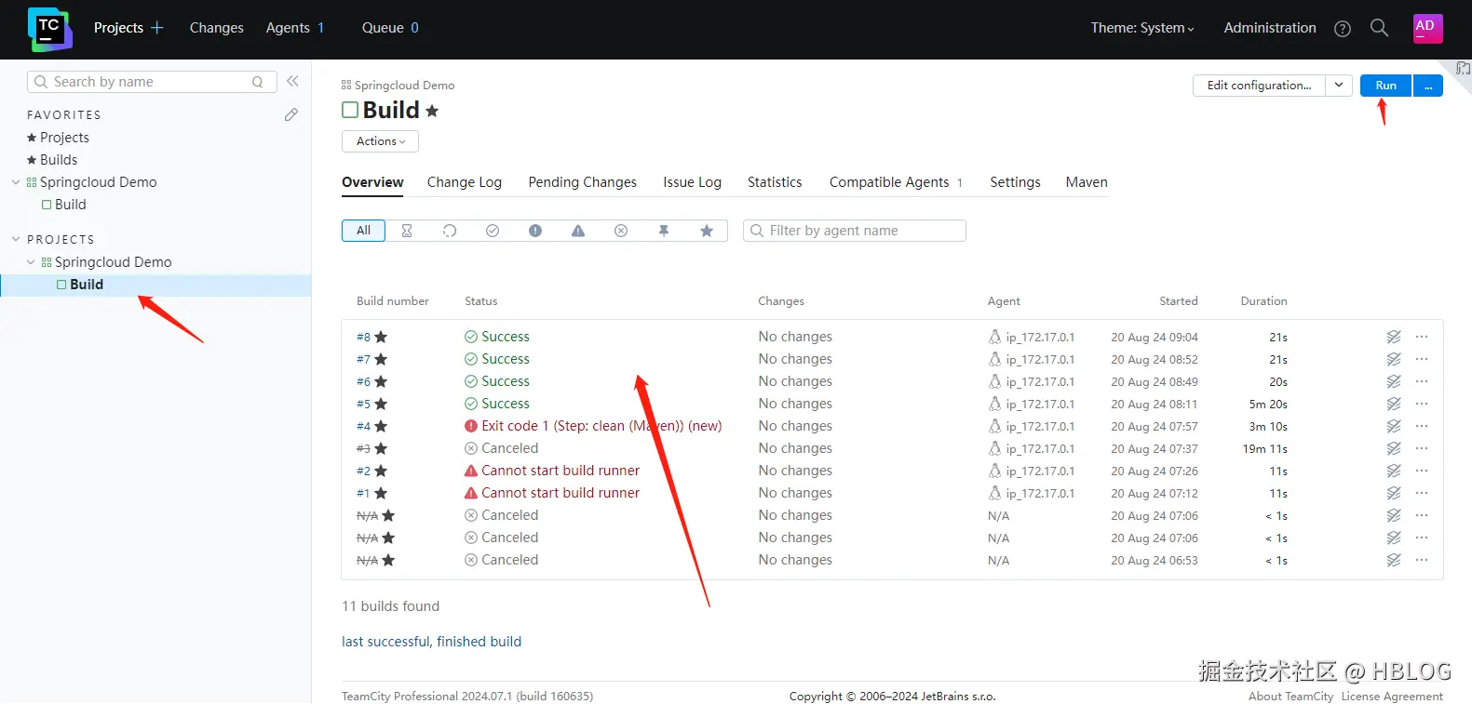
Task: Open more options for build started 06:53
Action: pyautogui.click(x=1422, y=560)
